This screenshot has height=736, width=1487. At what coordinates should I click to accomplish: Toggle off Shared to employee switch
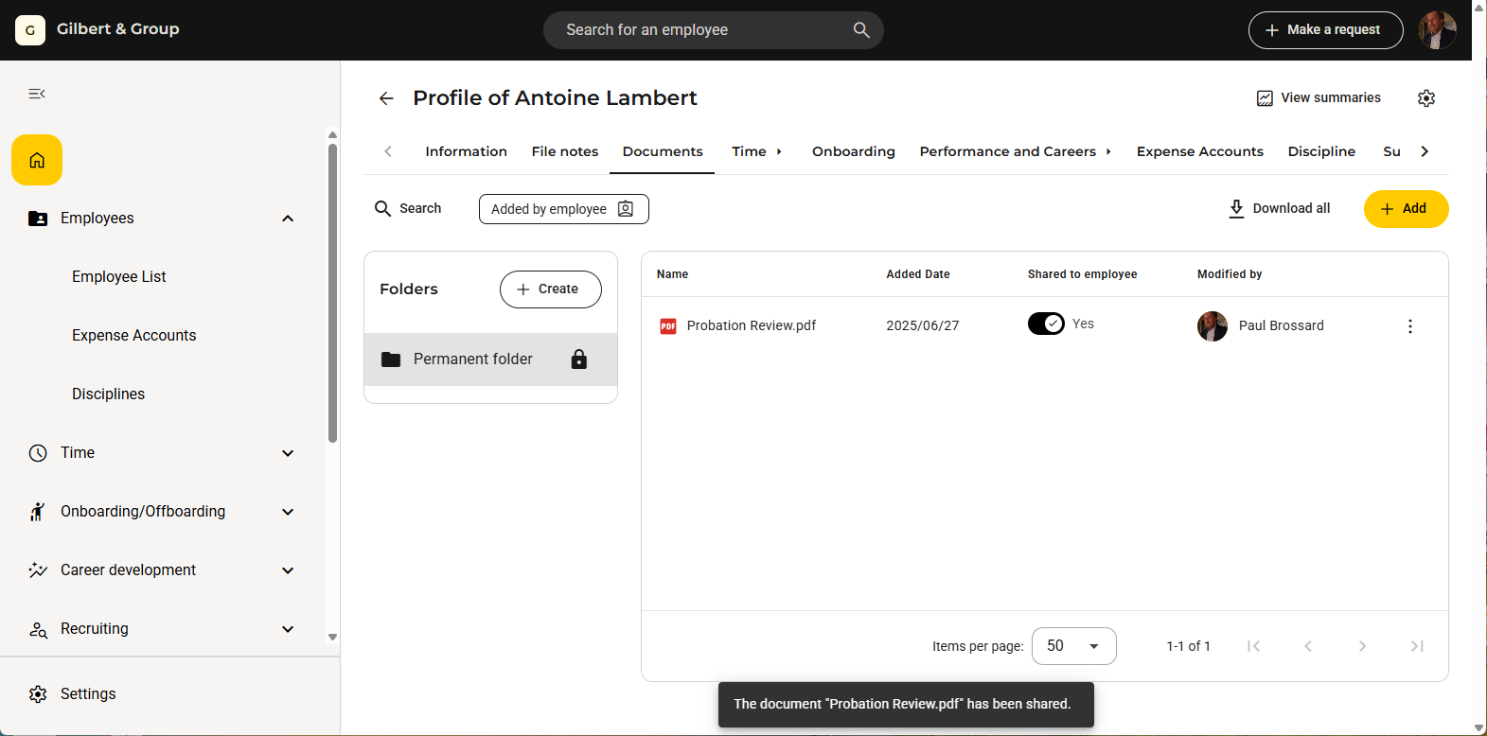(x=1046, y=324)
